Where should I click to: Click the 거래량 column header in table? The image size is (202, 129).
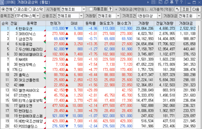[x=143, y=23]
